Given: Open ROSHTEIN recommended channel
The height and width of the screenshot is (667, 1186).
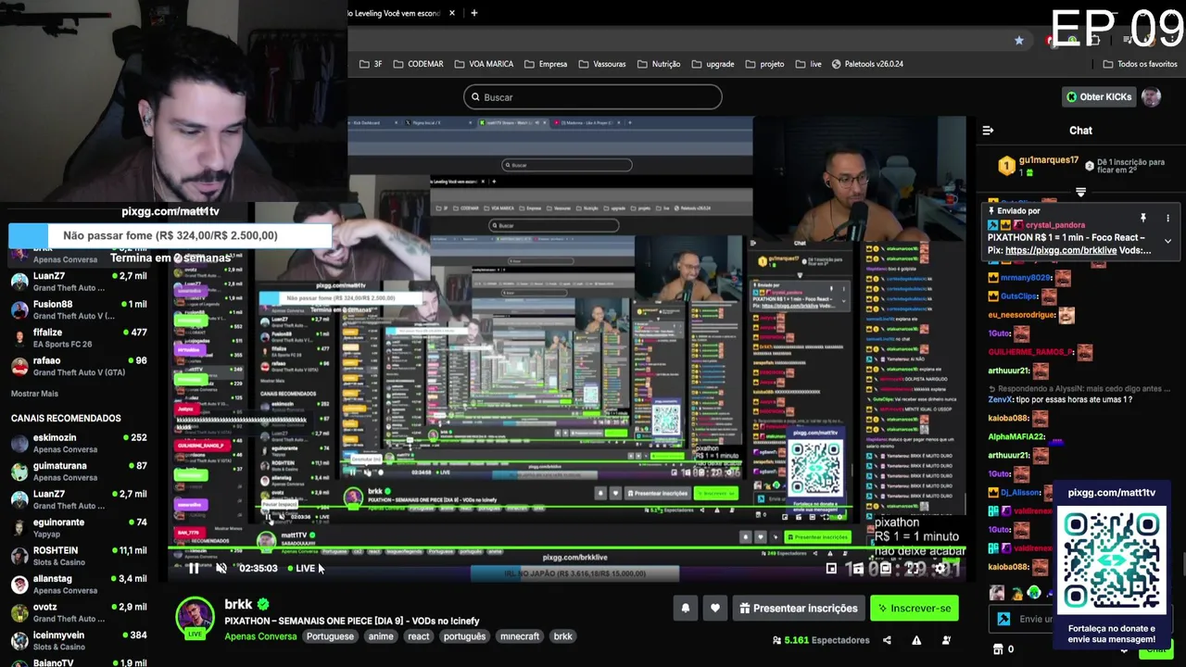Looking at the screenshot, I should tap(78, 556).
